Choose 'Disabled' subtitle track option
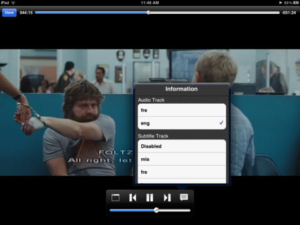300x225 pixels. 182,146
